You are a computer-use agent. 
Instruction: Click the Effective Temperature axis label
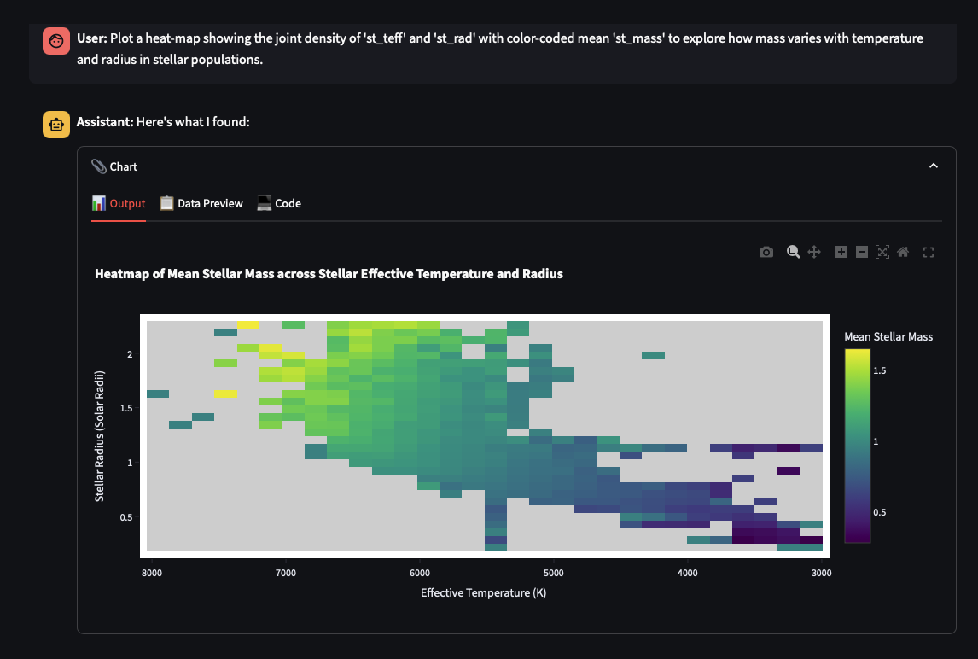[x=483, y=592]
